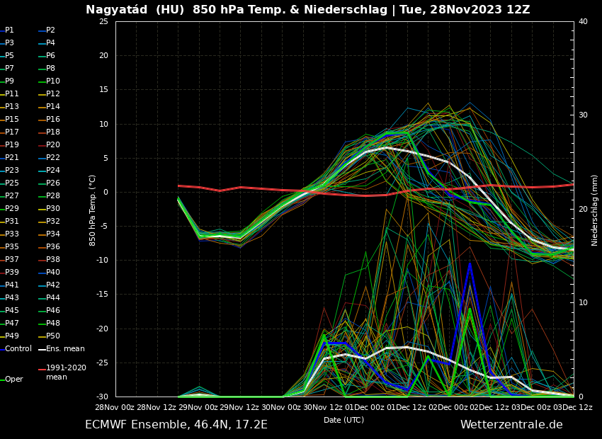Toggle the Ens. mean legend entry
The image size is (602, 439).
point(64,349)
